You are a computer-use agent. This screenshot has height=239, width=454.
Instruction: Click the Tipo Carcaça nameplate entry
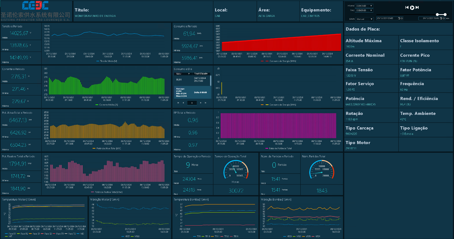(372, 130)
